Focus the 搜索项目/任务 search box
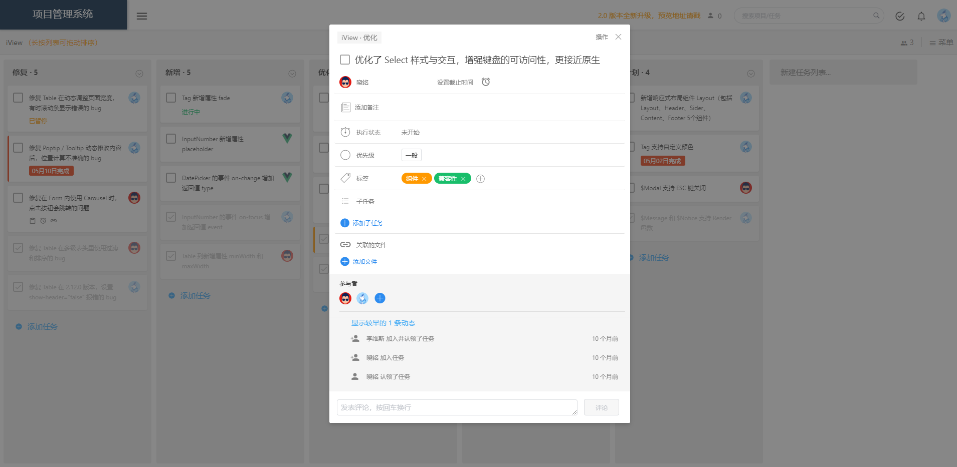Image resolution: width=957 pixels, height=467 pixels. tap(809, 16)
